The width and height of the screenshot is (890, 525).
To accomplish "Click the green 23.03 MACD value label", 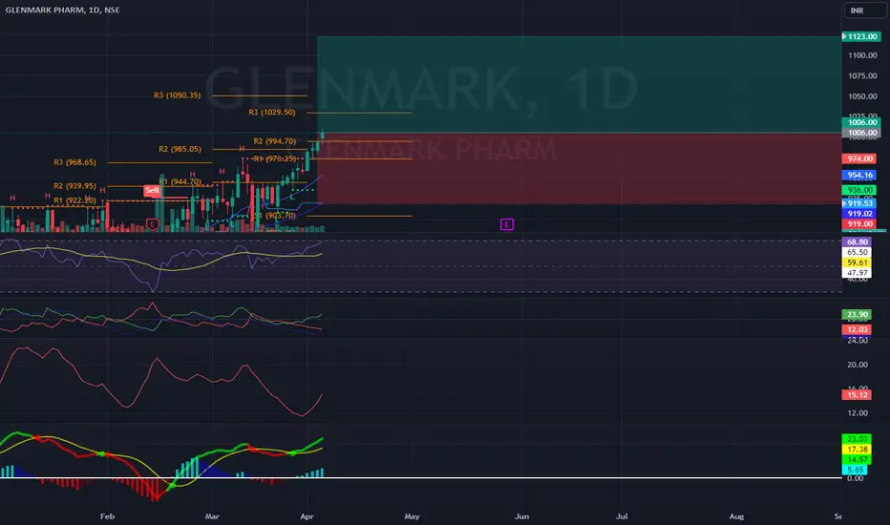I will coord(857,439).
